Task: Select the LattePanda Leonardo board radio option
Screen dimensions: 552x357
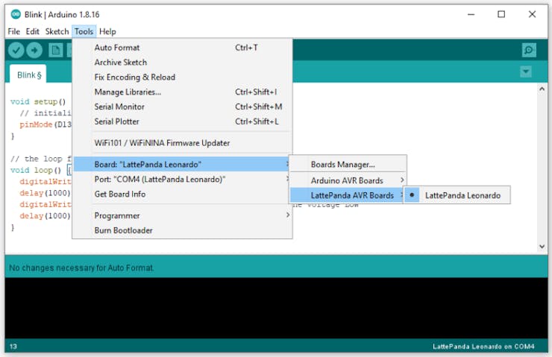Action: click(457, 195)
